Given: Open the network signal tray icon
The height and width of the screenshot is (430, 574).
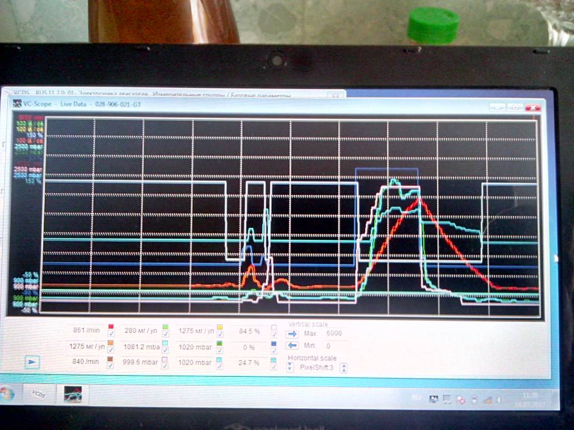Looking at the screenshot, I should (x=487, y=399).
